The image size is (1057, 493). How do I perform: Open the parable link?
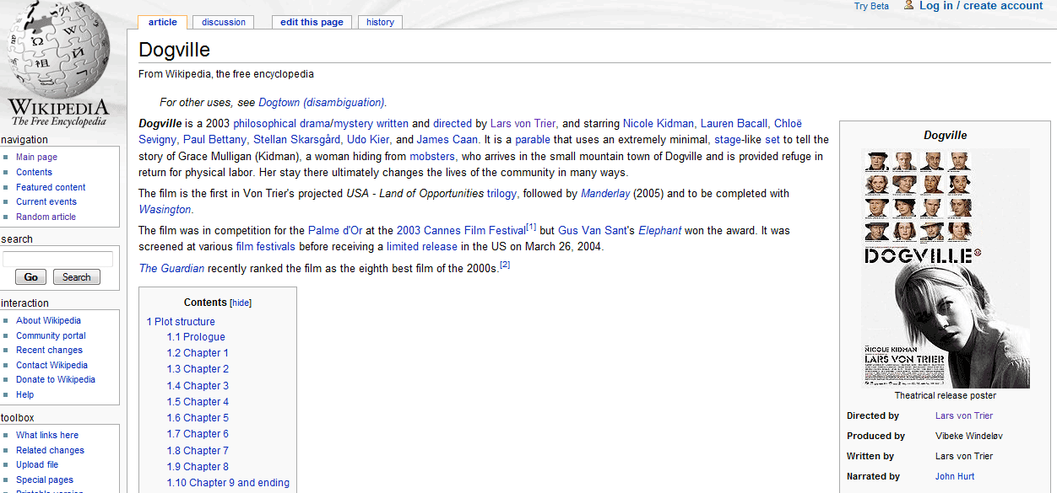(533, 140)
